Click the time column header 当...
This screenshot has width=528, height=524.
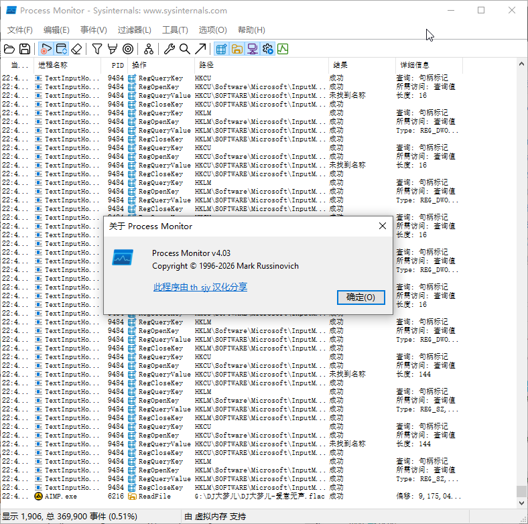[17, 65]
